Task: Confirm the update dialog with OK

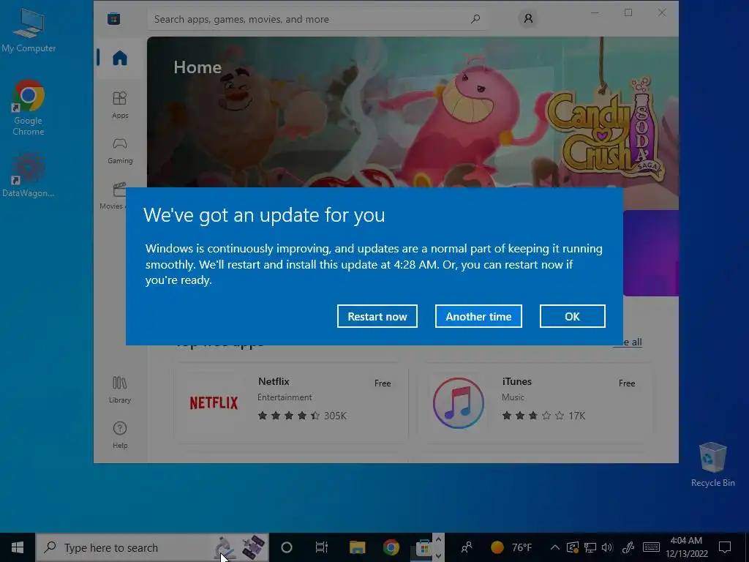Action: click(572, 316)
